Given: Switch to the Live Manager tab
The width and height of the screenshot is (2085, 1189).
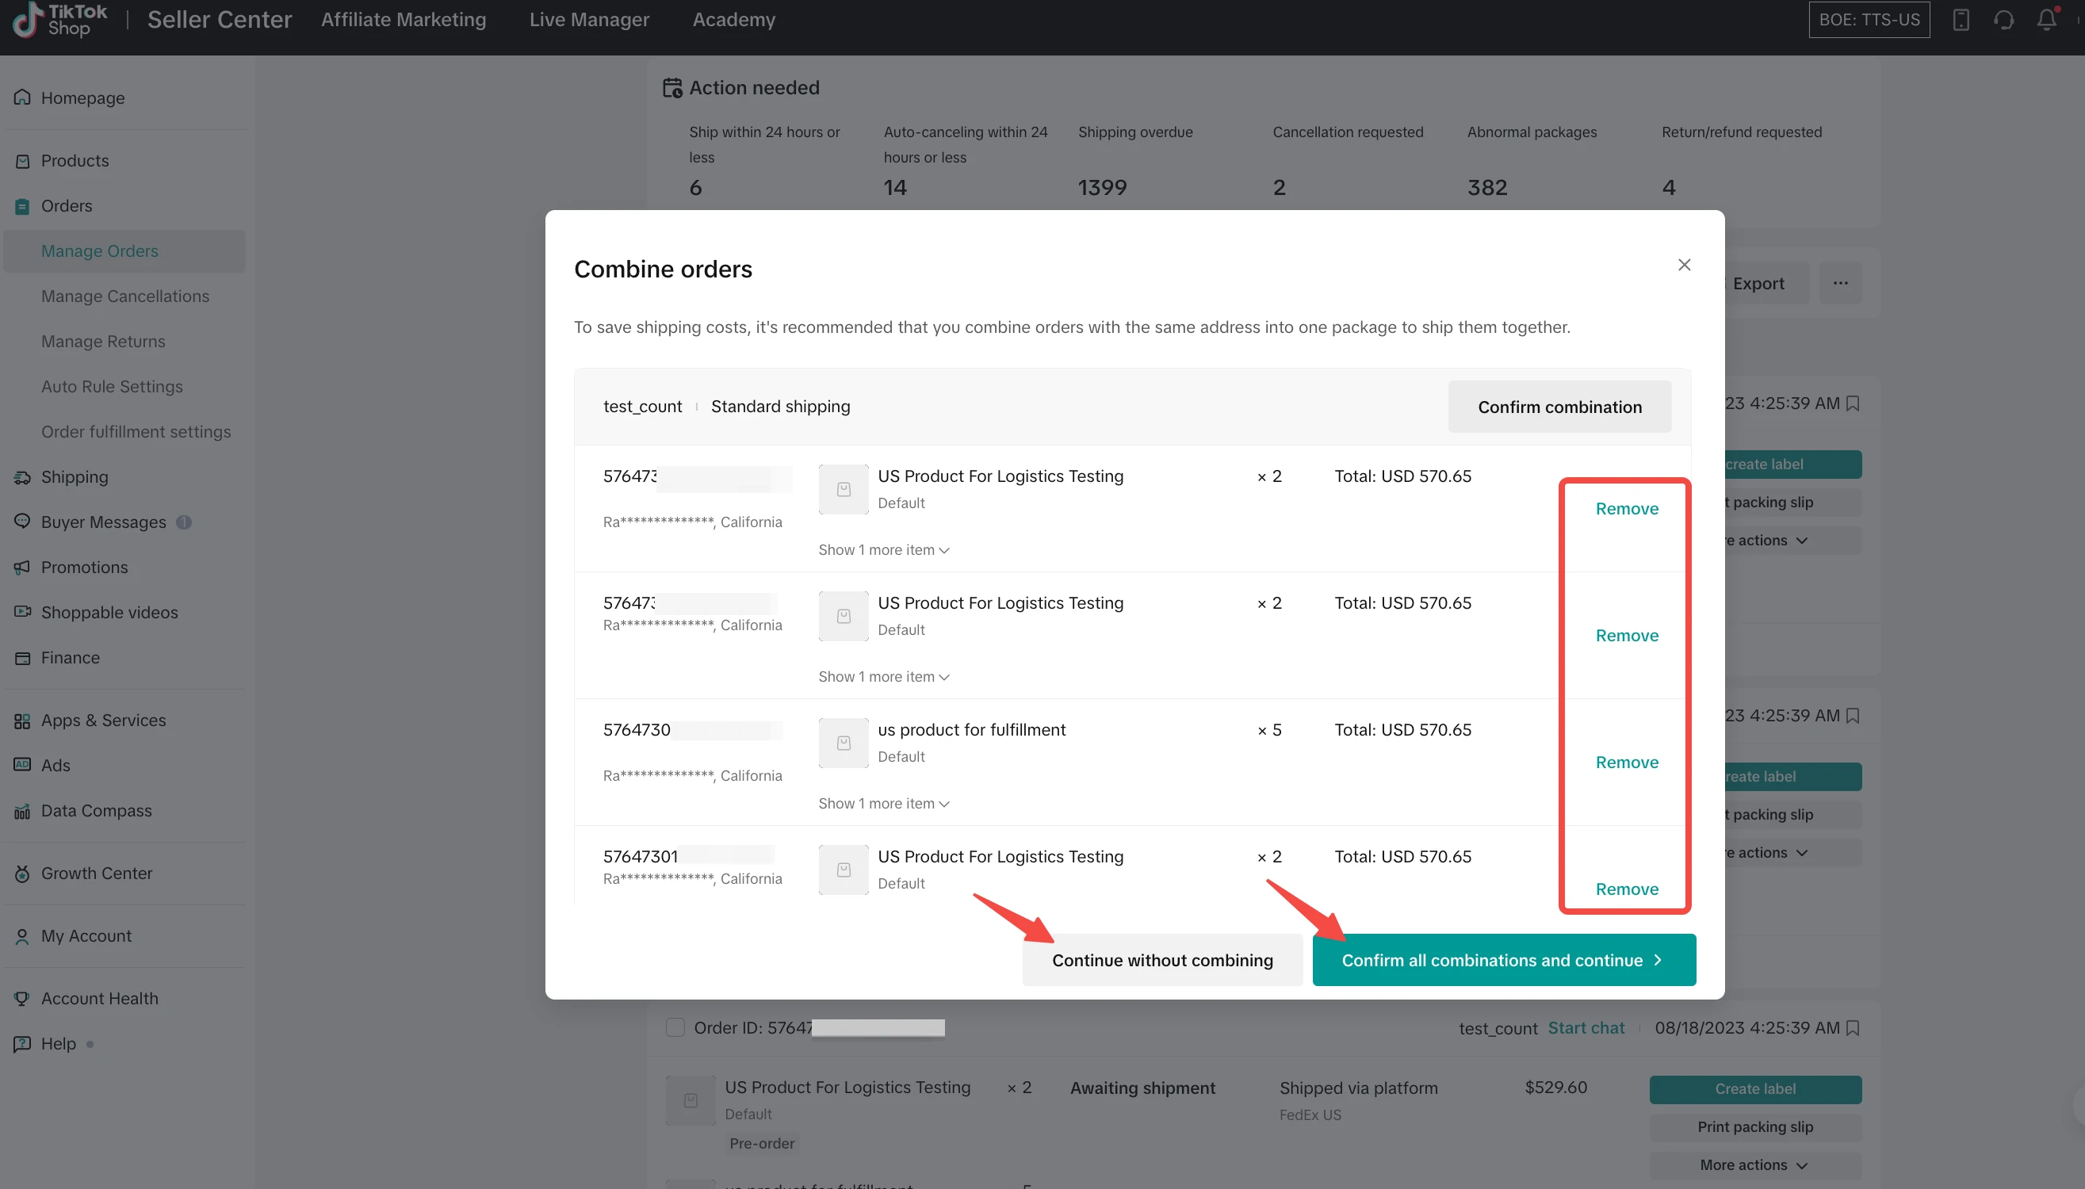Looking at the screenshot, I should (589, 20).
